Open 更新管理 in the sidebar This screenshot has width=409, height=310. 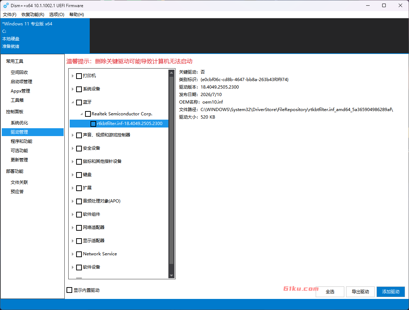(19, 160)
